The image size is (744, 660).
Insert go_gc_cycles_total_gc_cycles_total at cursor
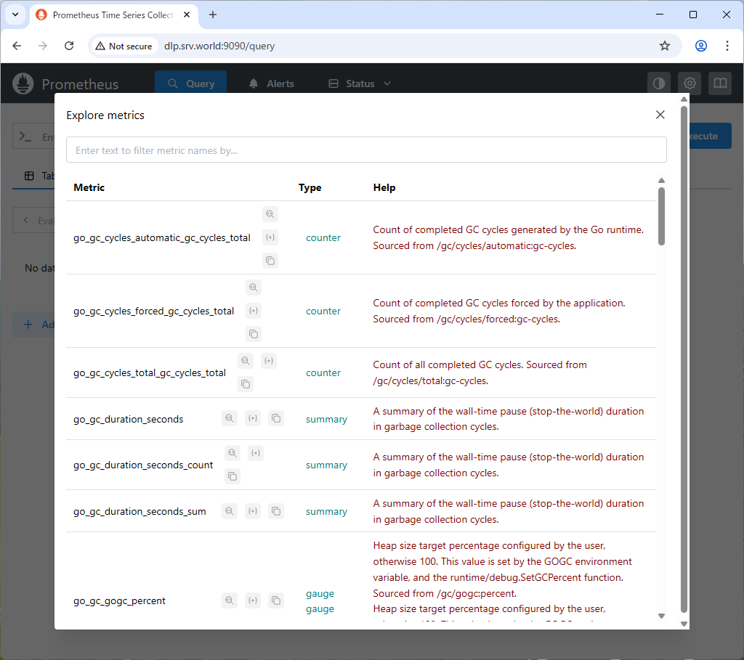coord(269,361)
